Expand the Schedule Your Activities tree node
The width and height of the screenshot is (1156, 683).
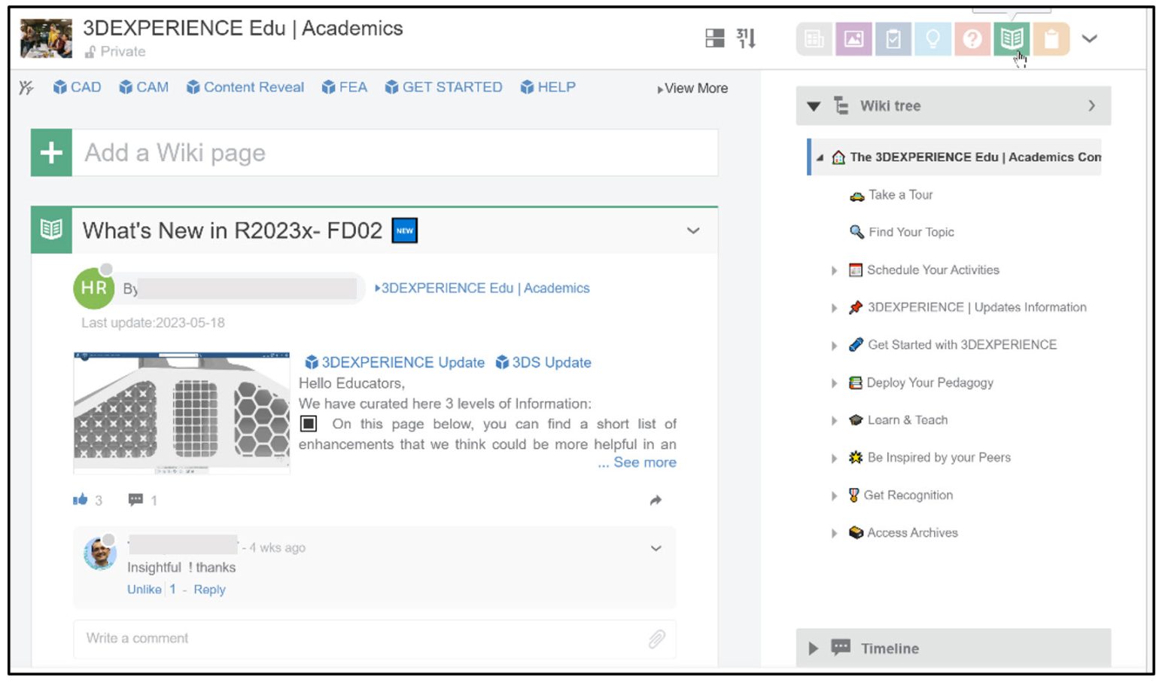click(x=834, y=270)
